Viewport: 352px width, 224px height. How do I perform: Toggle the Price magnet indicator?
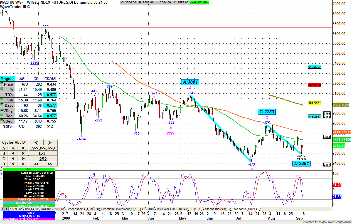(x=2, y=83)
